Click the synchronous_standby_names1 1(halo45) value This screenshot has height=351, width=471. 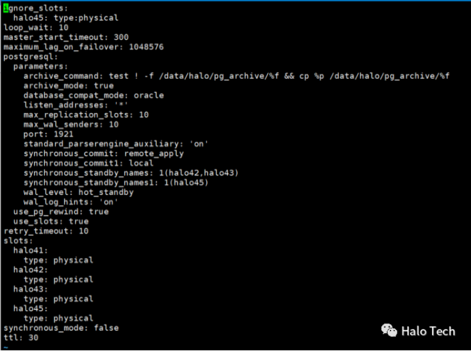tap(186, 183)
